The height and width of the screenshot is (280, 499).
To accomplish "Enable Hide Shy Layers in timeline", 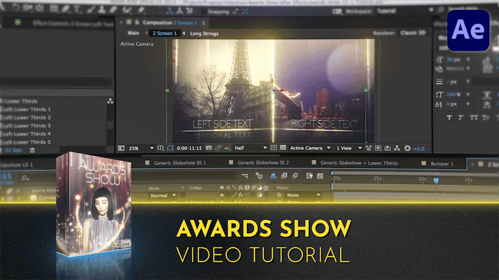I will tap(273, 175).
